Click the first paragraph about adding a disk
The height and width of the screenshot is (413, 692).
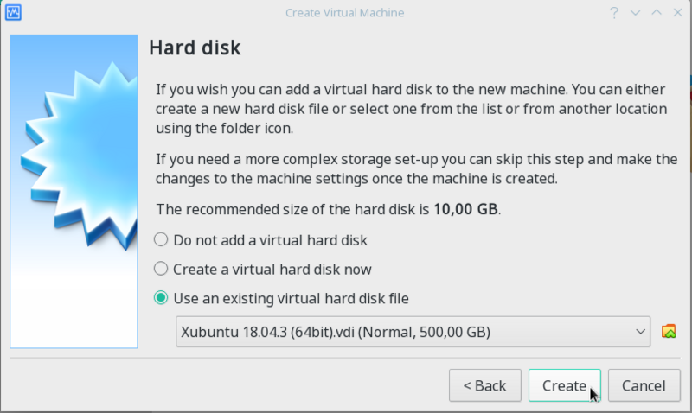point(412,109)
